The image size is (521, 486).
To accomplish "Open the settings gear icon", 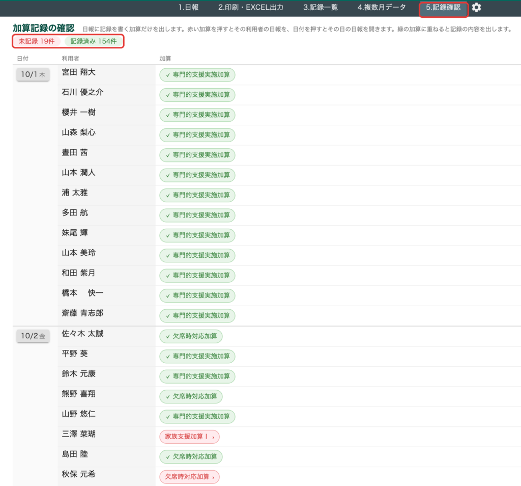I will (x=476, y=7).
